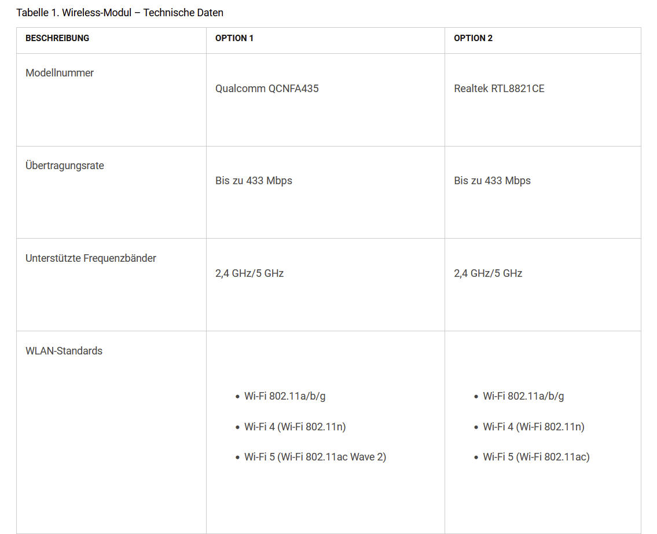Click Wi-Fi 5 802.11ac Wave 2 item

315,457
